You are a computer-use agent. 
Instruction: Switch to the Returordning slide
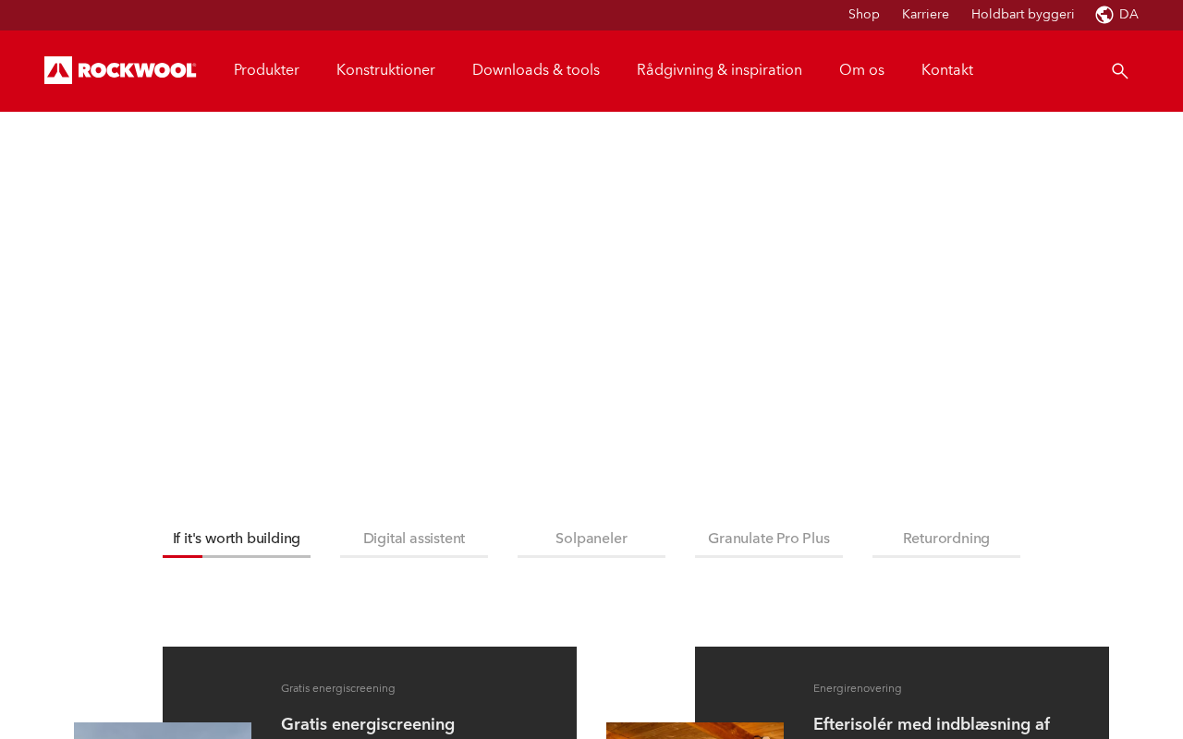click(946, 539)
